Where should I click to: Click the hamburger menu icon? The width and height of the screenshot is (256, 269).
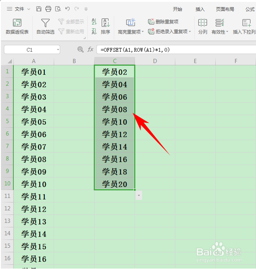[9, 9]
